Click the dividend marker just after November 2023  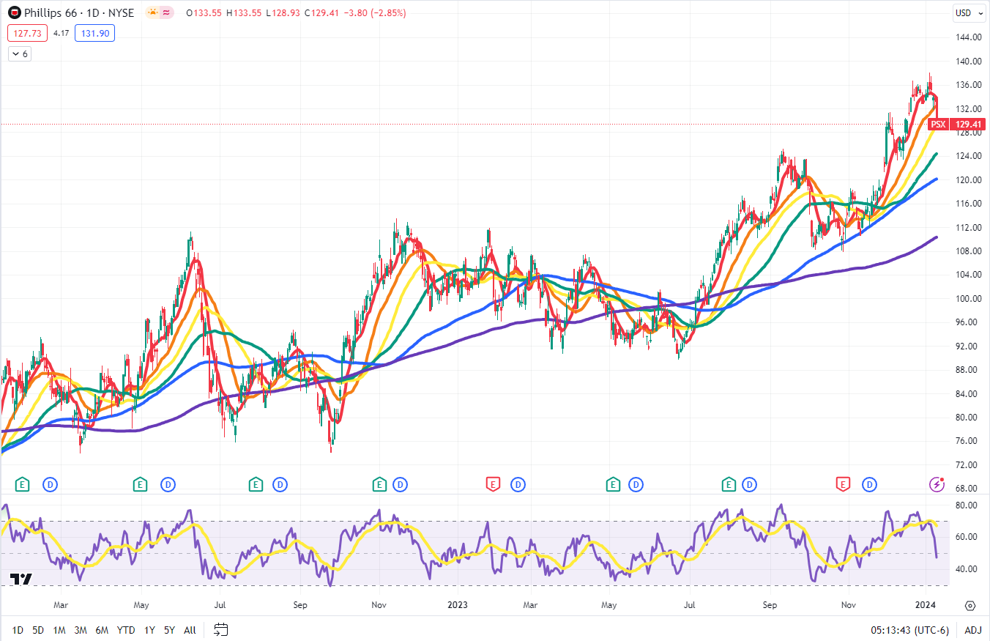tap(869, 484)
